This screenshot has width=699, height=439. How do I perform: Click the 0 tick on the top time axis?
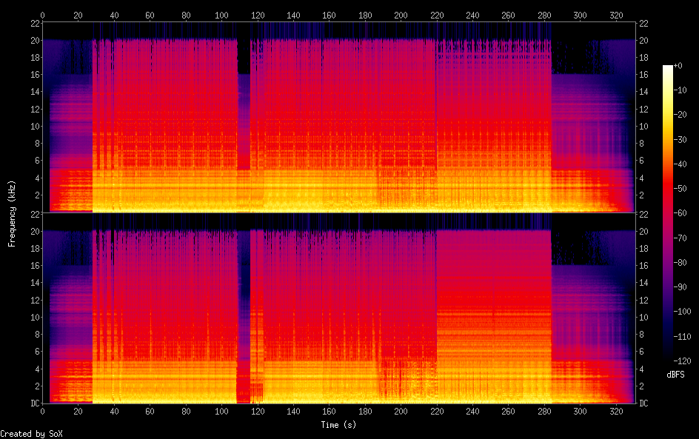[43, 15]
